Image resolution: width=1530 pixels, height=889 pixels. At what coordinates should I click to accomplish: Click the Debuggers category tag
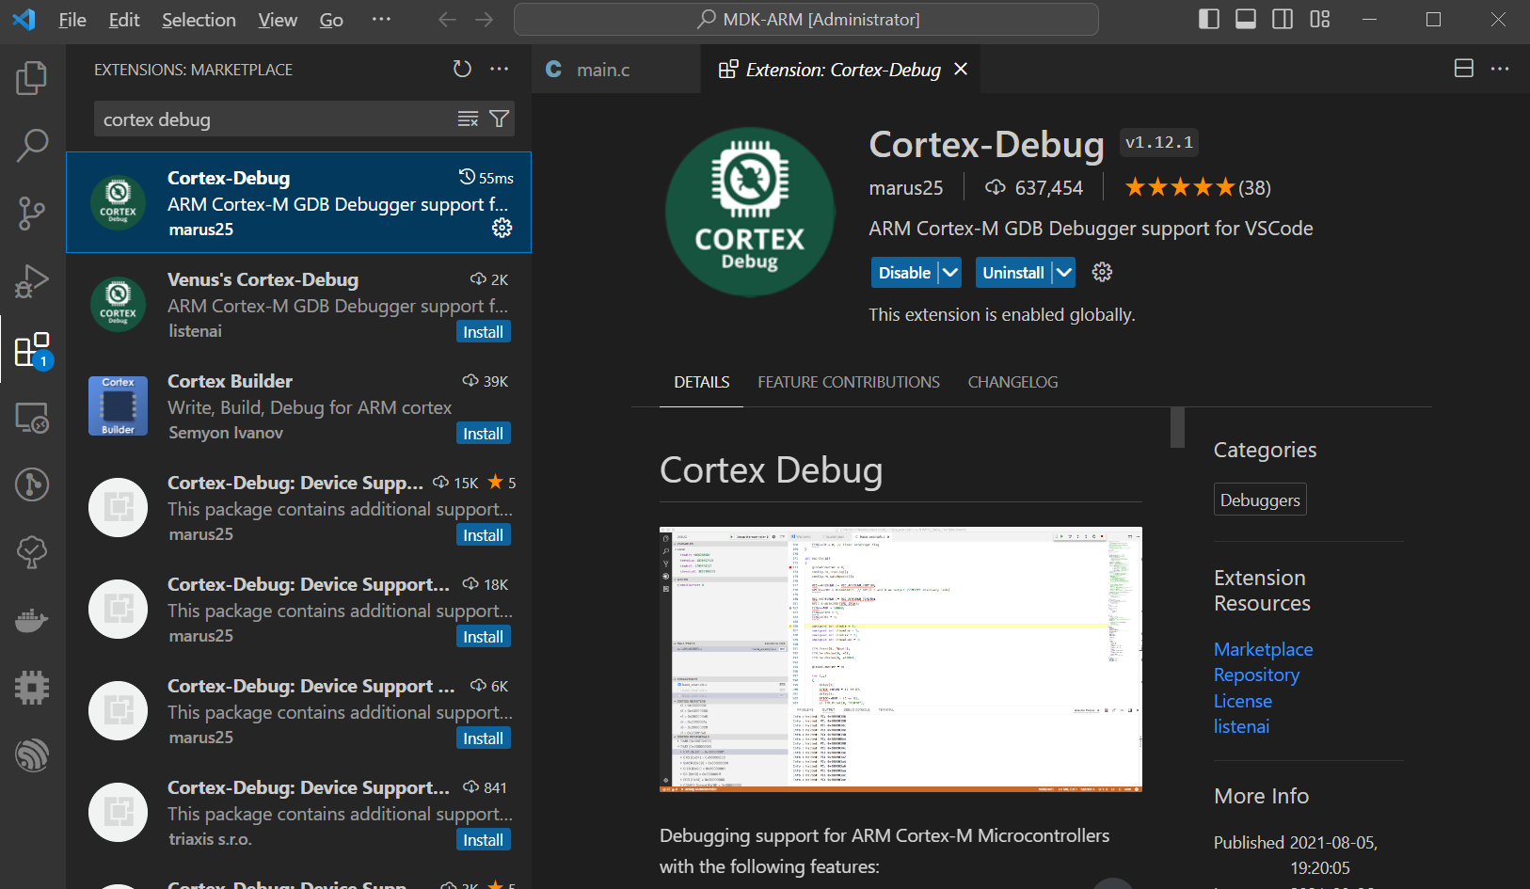[1260, 500]
